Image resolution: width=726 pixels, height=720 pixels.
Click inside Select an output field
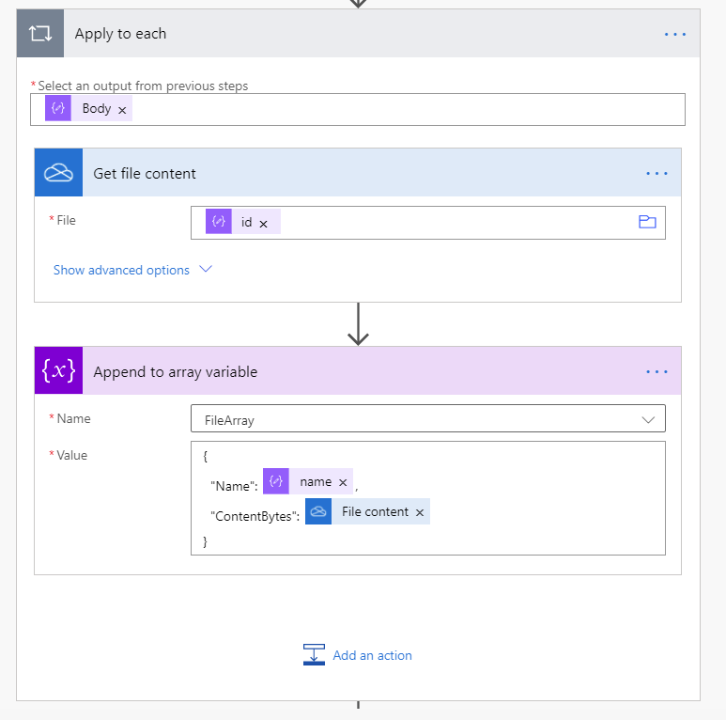point(404,109)
